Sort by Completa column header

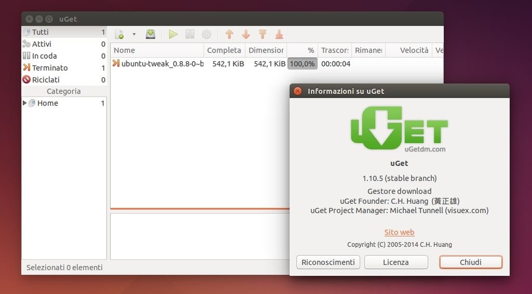(224, 50)
